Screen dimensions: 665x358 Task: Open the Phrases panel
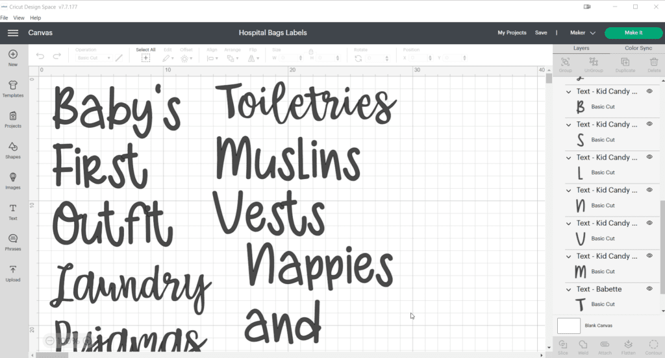click(13, 243)
